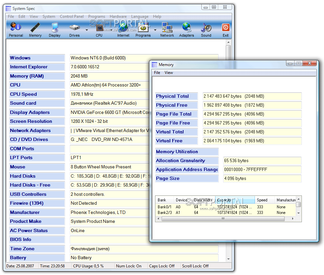Open the Help menu

pos(157,17)
